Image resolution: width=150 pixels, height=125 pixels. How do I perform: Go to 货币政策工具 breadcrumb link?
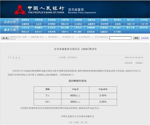(x=68, y=37)
